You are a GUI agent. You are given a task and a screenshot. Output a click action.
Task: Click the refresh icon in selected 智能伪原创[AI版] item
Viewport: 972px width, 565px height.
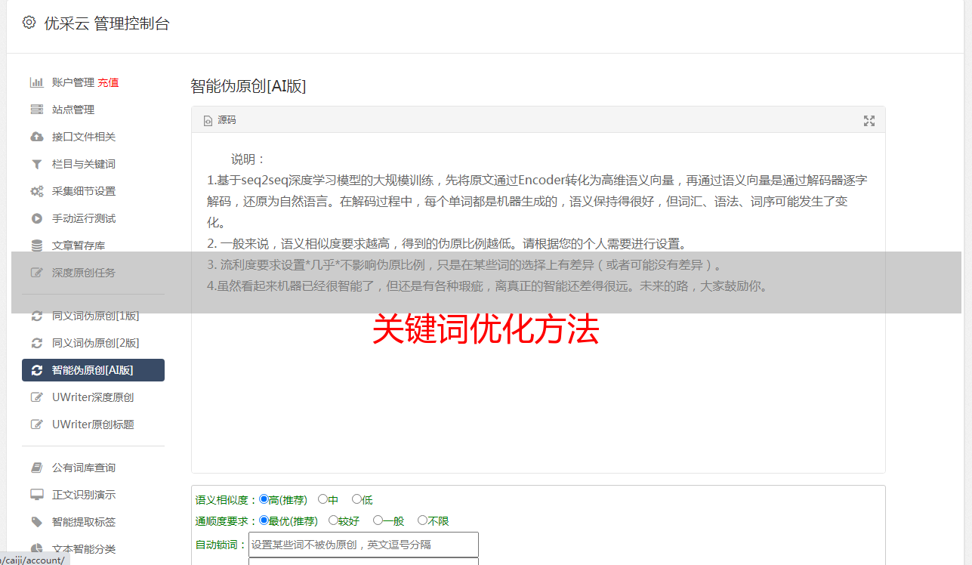click(x=36, y=370)
